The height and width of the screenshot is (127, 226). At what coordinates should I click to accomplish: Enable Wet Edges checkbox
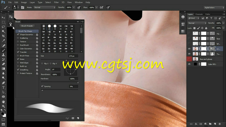click(x=18, y=63)
